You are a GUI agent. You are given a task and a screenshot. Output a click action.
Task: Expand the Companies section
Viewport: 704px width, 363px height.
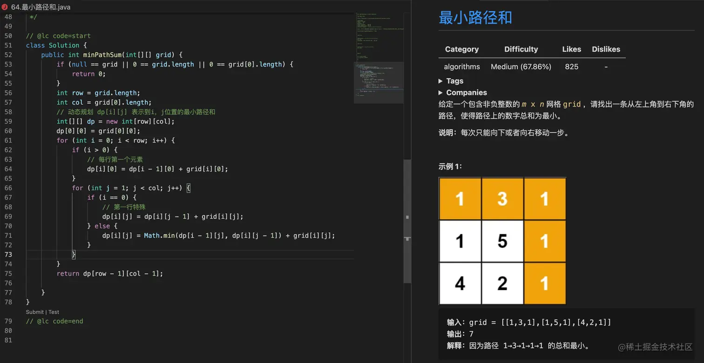(462, 93)
